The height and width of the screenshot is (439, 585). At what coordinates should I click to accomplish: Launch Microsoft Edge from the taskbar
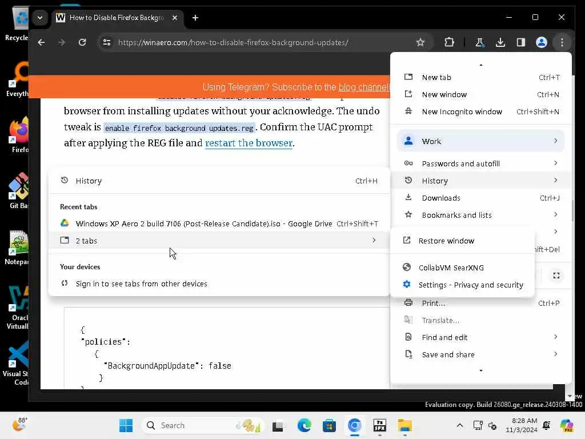click(x=304, y=425)
